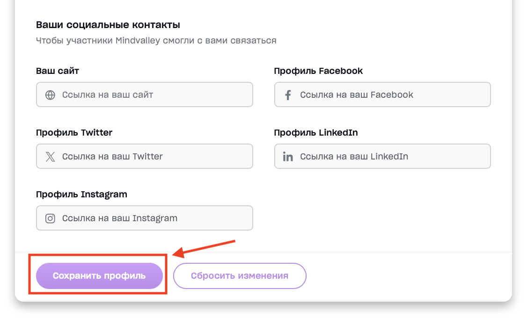Click the LinkedIn logo icon

pyautogui.click(x=288, y=157)
